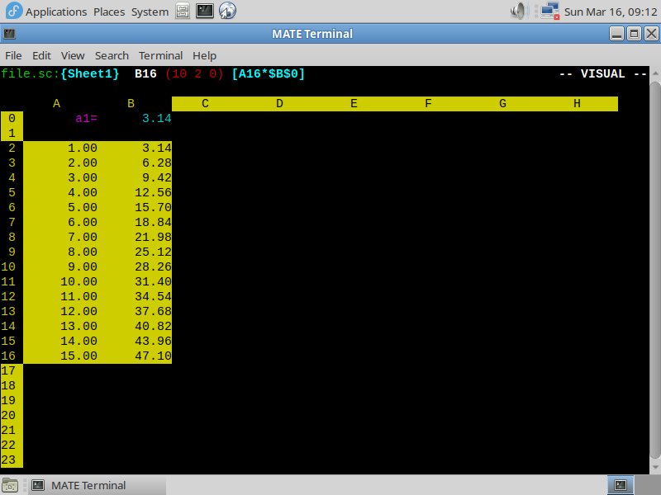This screenshot has height=495, width=661.
Task: Open the Applications menu
Action: [x=48, y=12]
